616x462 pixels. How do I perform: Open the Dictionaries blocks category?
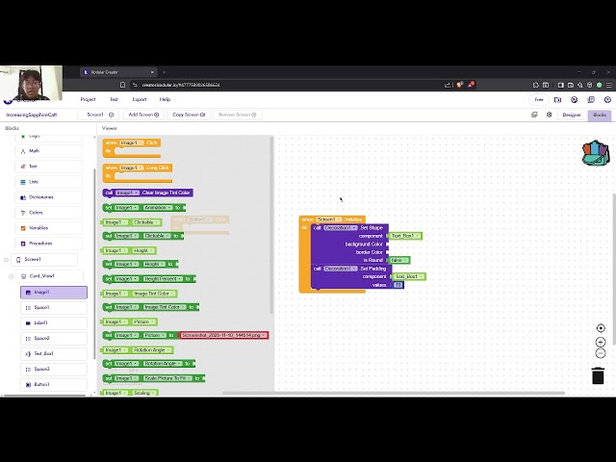pos(49,197)
